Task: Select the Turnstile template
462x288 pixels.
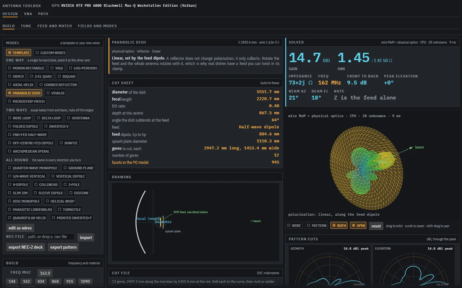Action: click(x=69, y=209)
